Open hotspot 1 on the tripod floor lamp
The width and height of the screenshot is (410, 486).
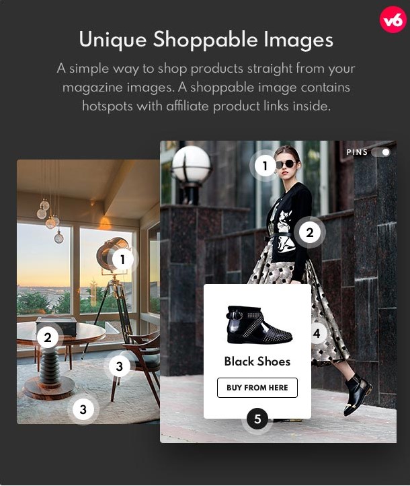[x=122, y=259]
